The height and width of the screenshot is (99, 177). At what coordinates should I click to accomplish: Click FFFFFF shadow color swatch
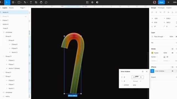122,85
